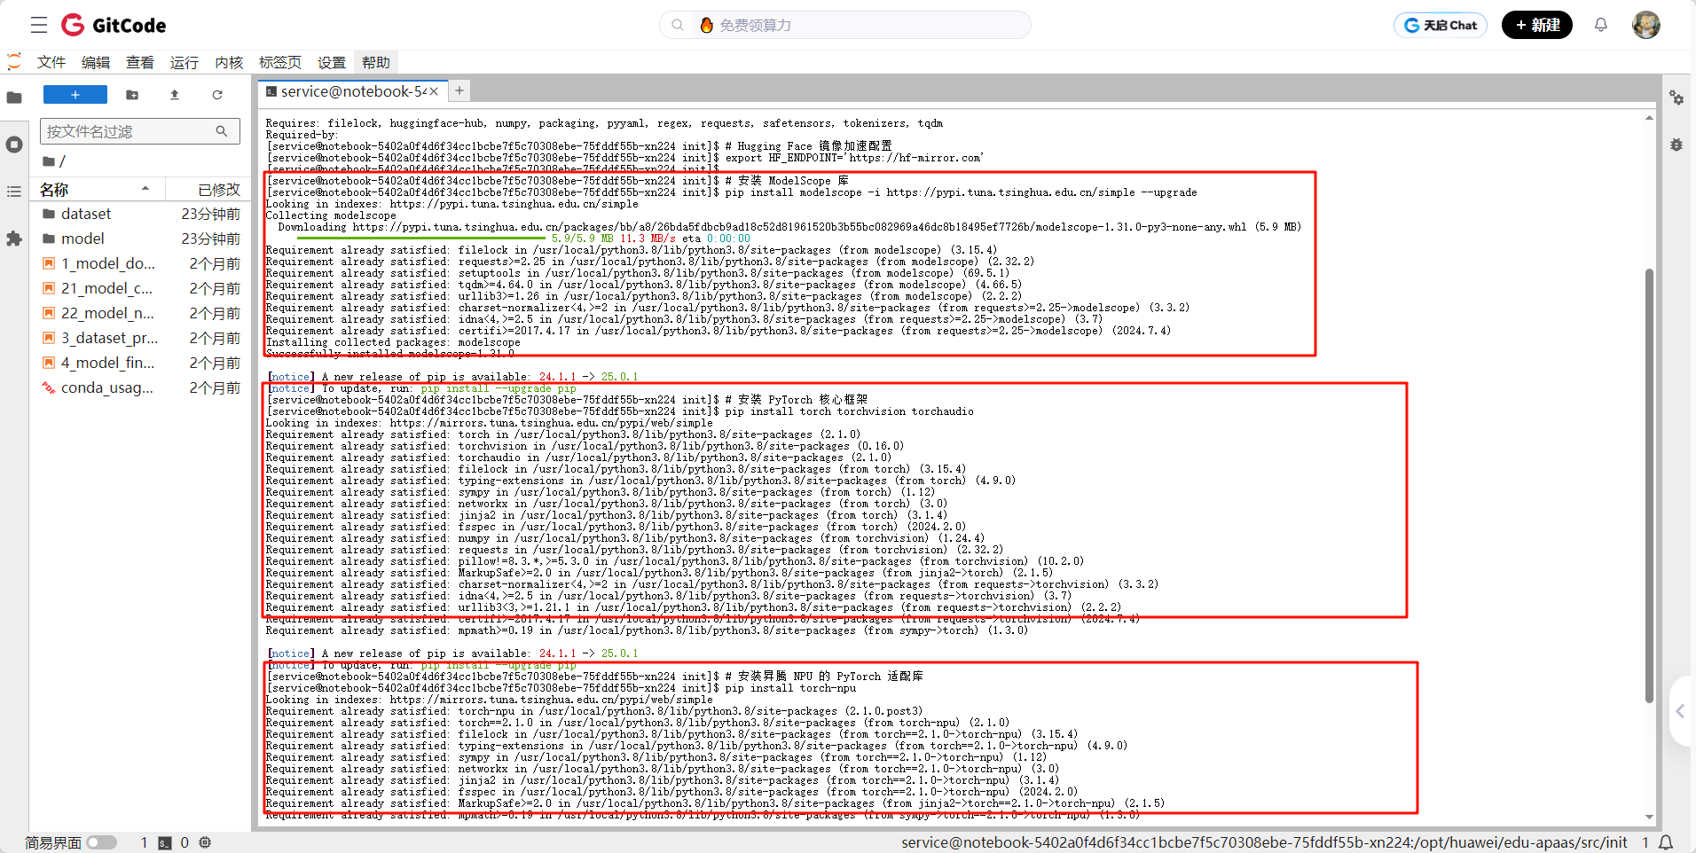The image size is (1696, 853).
Task: Click the 免费领算力 search field
Action: tap(845, 25)
